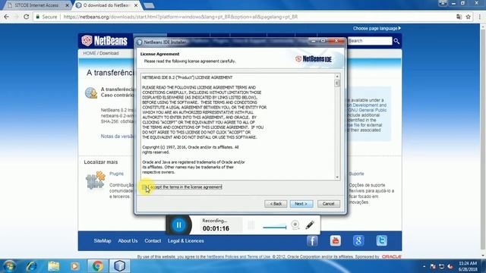Click license text scrollbar up arrow

pos(337,77)
